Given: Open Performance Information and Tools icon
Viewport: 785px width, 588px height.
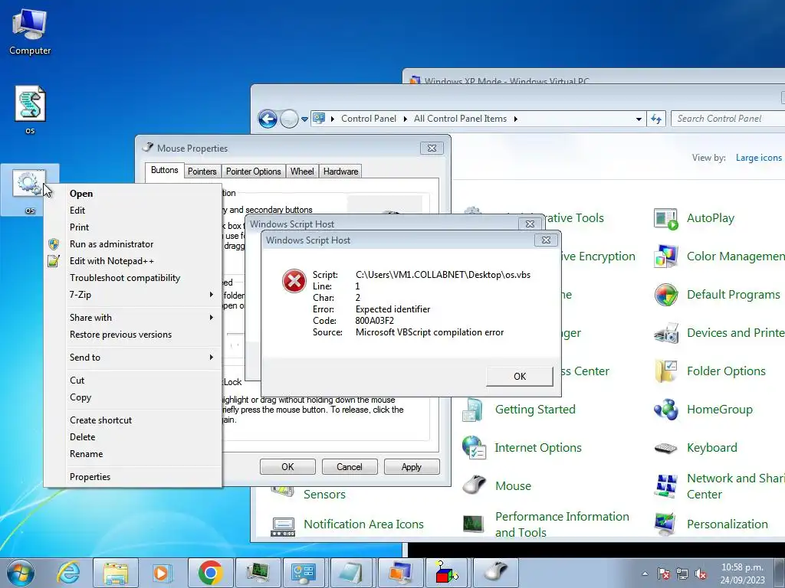Looking at the screenshot, I should 473,524.
